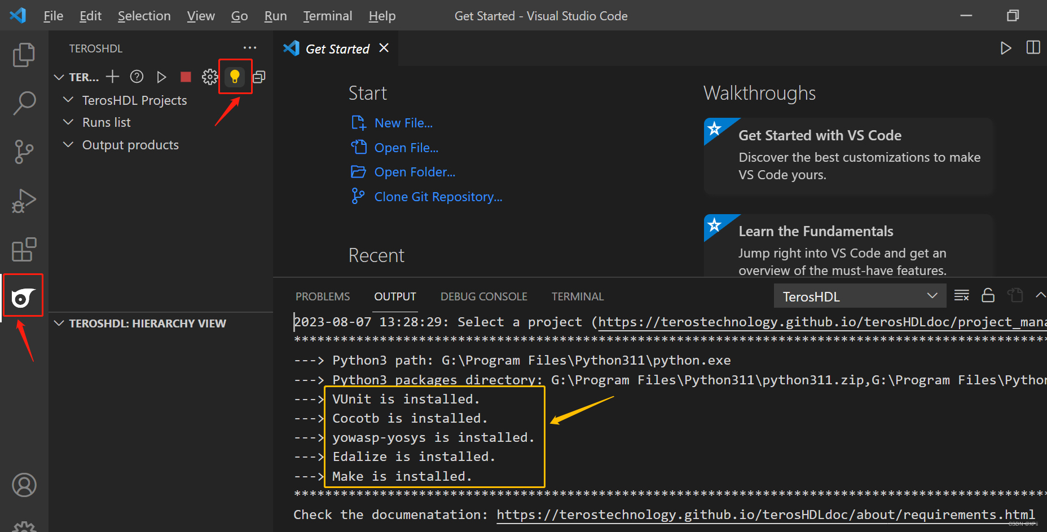Collapse the Runs list tree node
The height and width of the screenshot is (532, 1047).
pos(68,122)
